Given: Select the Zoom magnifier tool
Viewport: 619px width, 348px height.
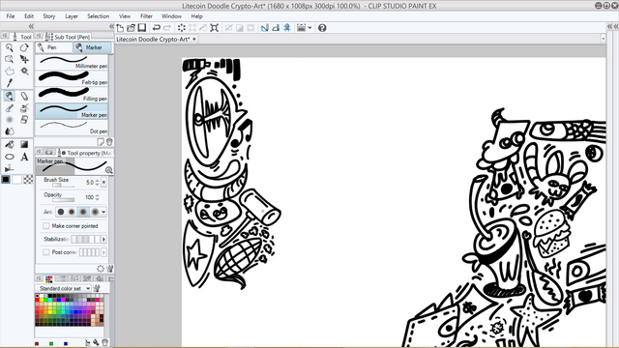Looking at the screenshot, I should 10,47.
